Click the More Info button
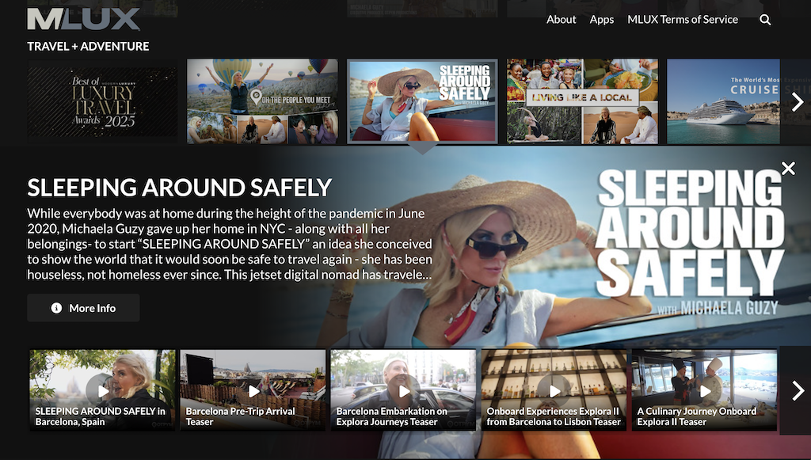Viewport: 811px width, 460px height. click(83, 308)
